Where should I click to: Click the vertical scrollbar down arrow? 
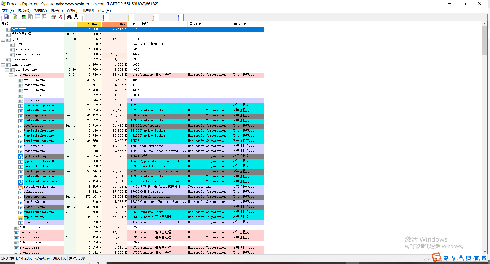tap(485, 251)
